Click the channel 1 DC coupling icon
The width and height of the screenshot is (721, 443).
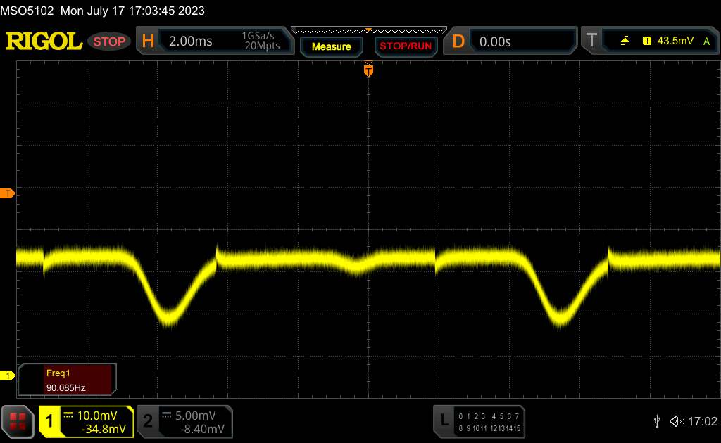(x=68, y=416)
